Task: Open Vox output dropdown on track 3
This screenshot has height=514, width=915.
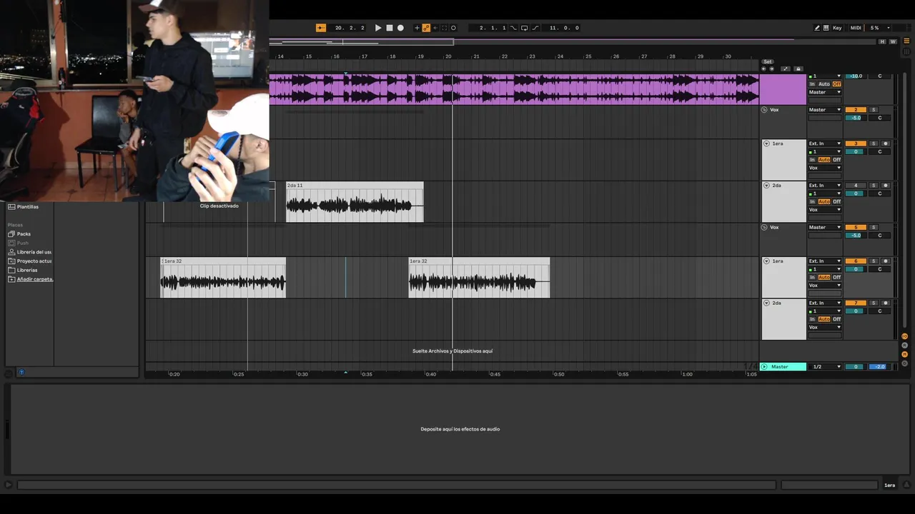Action: click(x=825, y=168)
